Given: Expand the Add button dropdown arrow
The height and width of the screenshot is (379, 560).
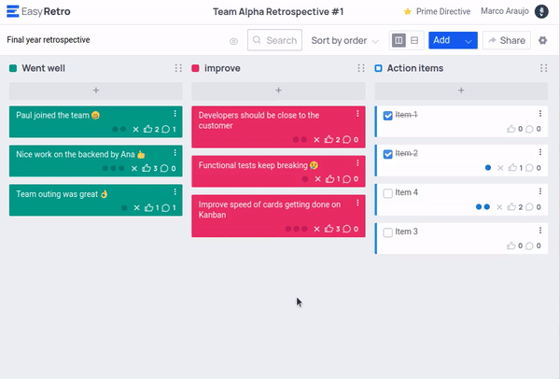Looking at the screenshot, I should pyautogui.click(x=469, y=41).
